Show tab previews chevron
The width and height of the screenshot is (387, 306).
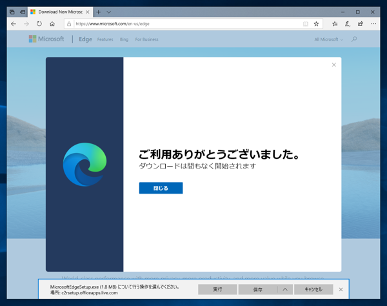[x=108, y=12]
